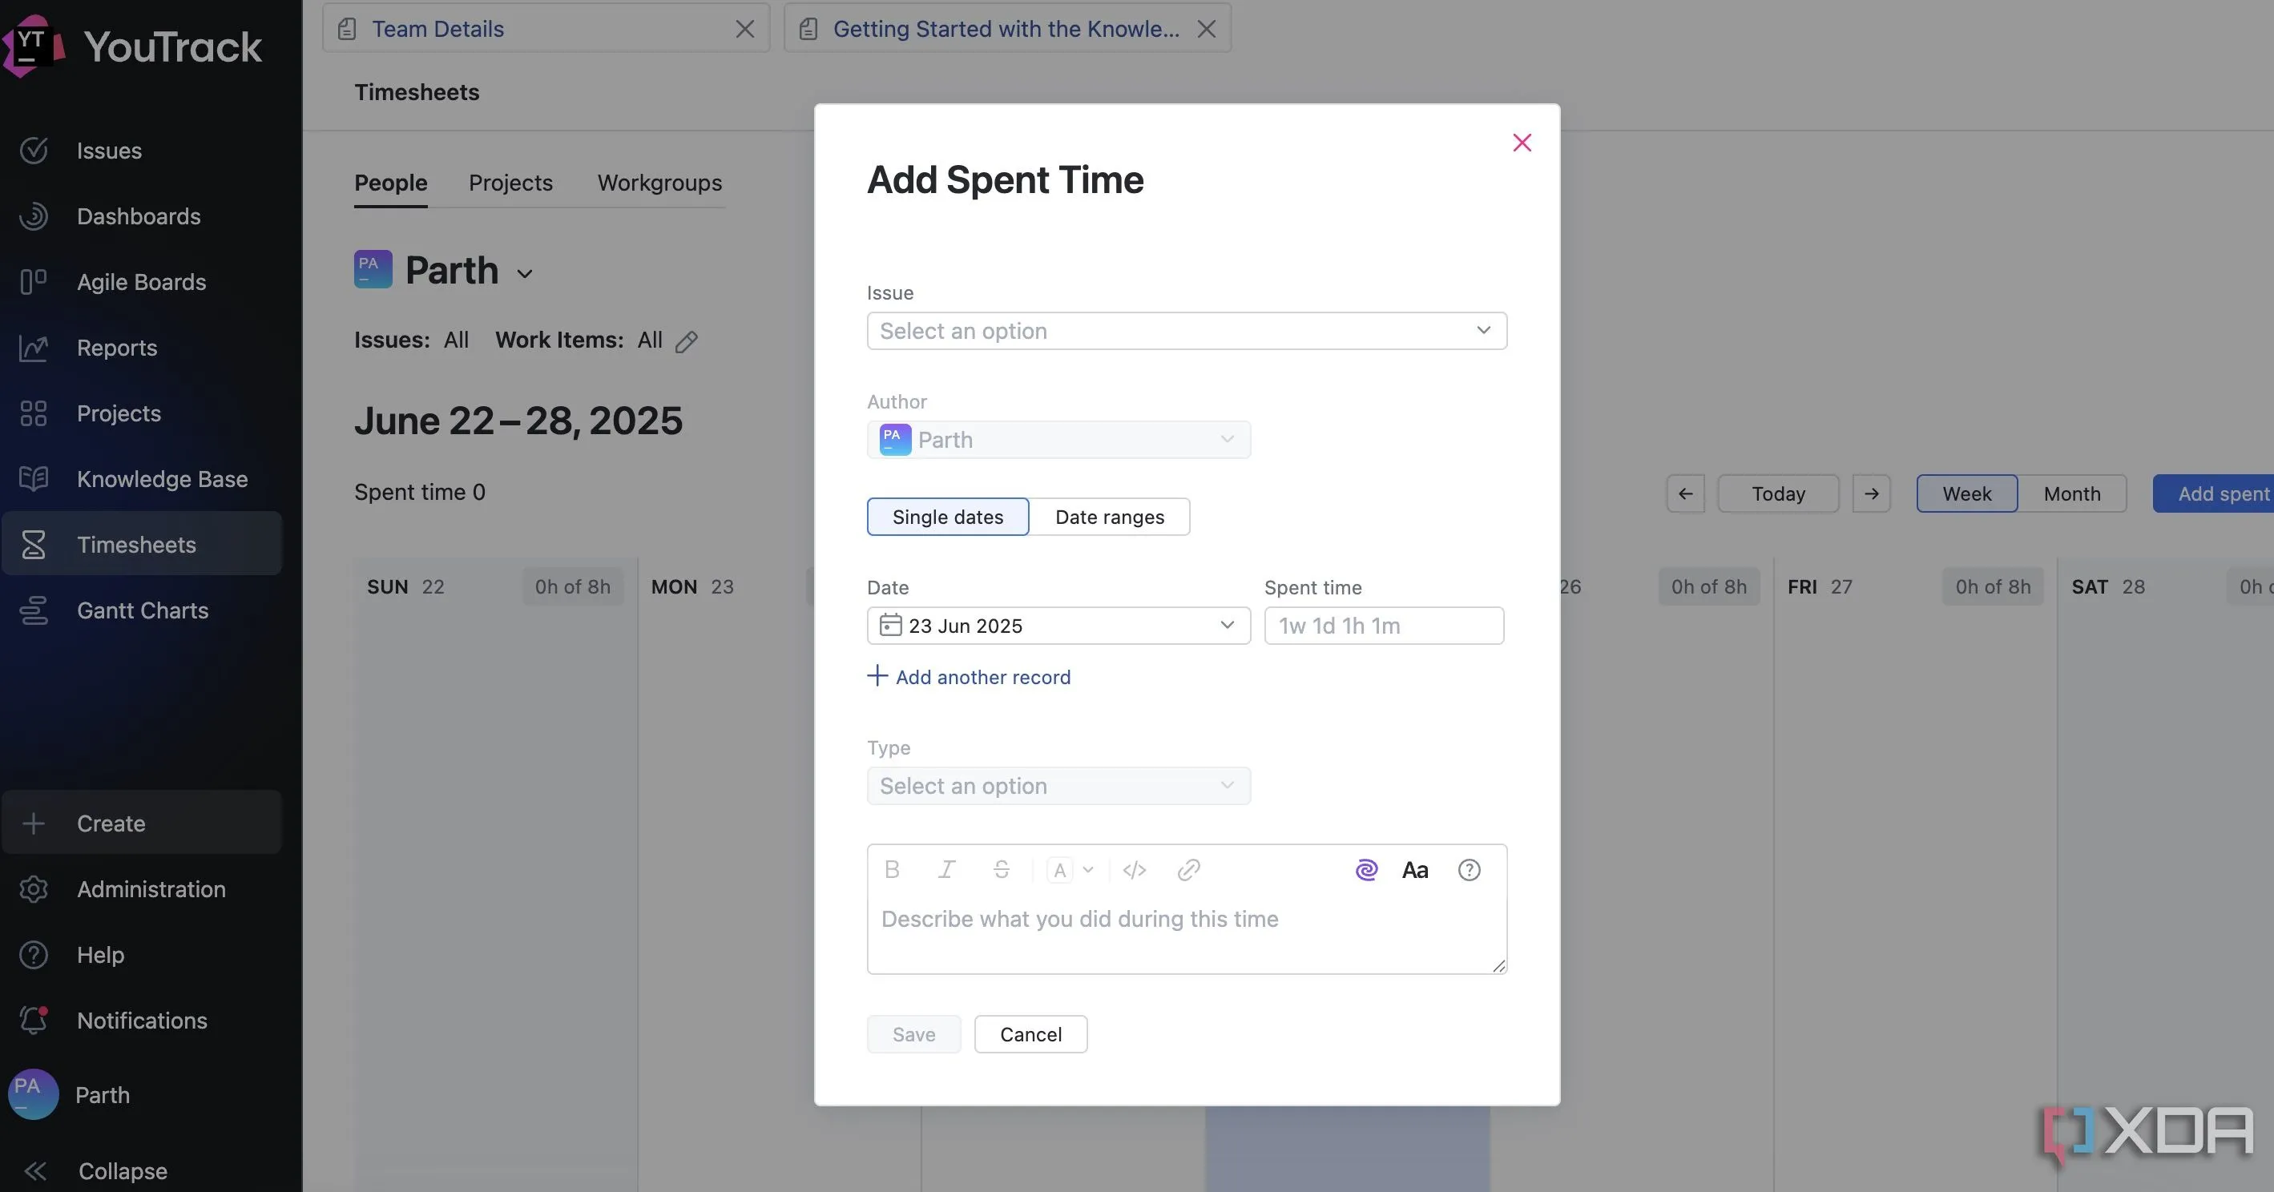Switch to Date ranges mode

click(x=1110, y=516)
